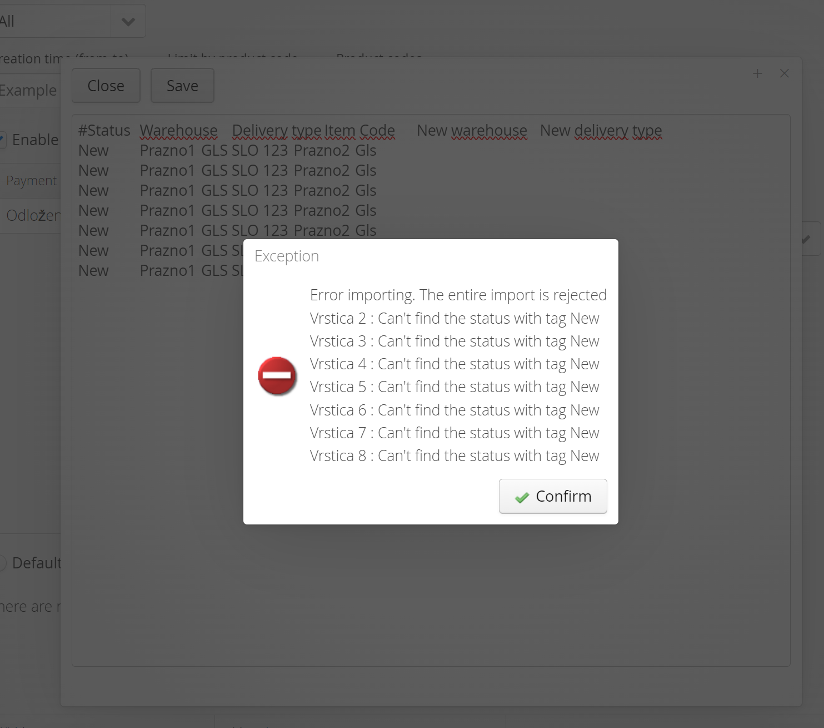The image size is (824, 728).
Task: Click the Odložen entry
Action: click(x=32, y=215)
